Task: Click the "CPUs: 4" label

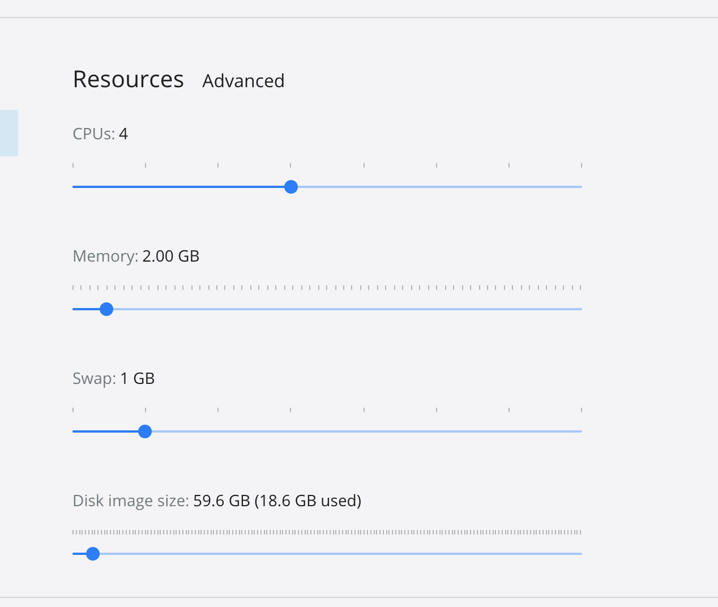Action: pyautogui.click(x=100, y=134)
